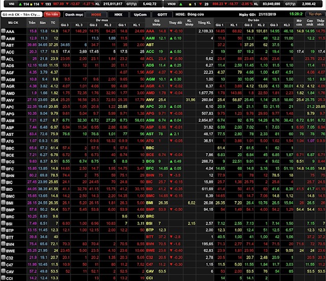326x281 pixels.
Task: Click the yellow BMI symbol in matched column
Action: 149,203
